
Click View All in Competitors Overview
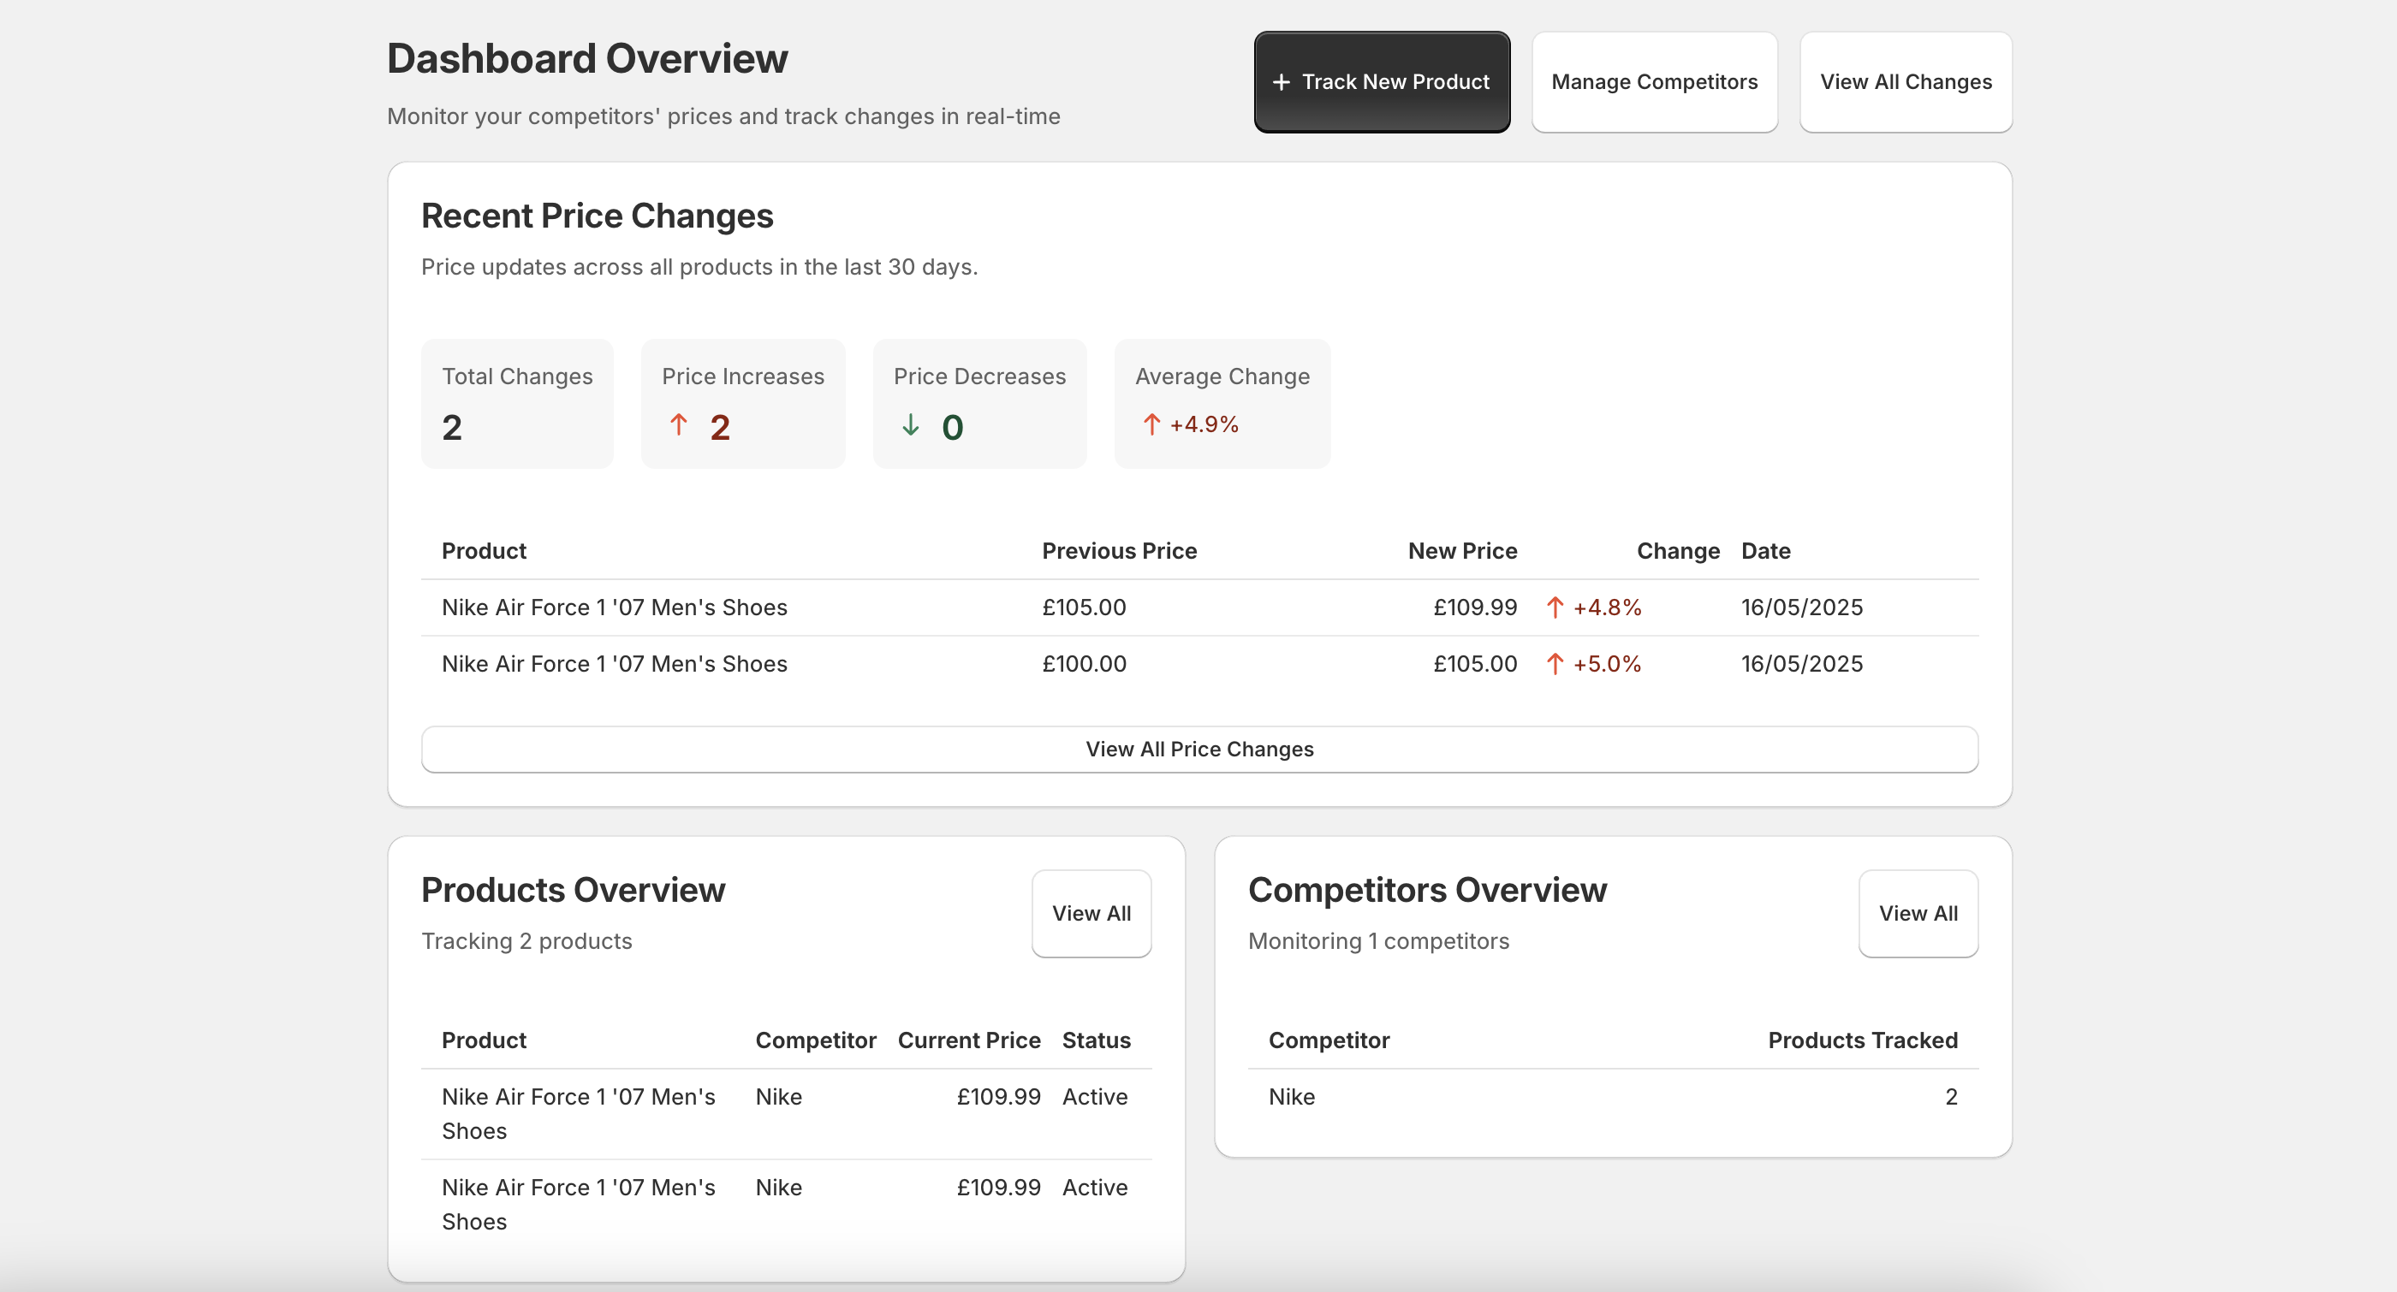click(x=1918, y=914)
